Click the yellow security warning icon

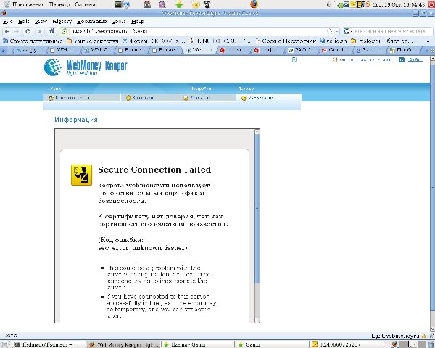point(79,175)
